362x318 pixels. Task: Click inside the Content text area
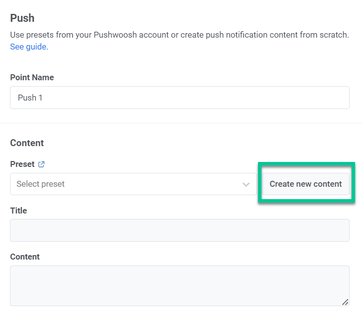(x=180, y=285)
